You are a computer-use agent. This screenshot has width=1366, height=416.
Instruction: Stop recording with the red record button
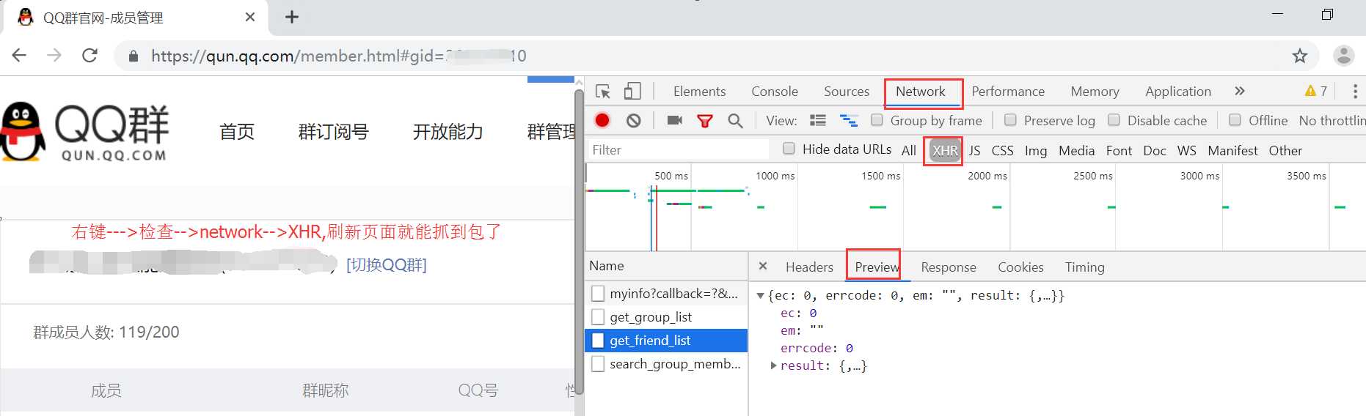[x=602, y=120]
